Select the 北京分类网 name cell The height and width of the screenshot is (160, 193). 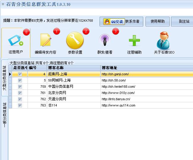click(74, 93)
